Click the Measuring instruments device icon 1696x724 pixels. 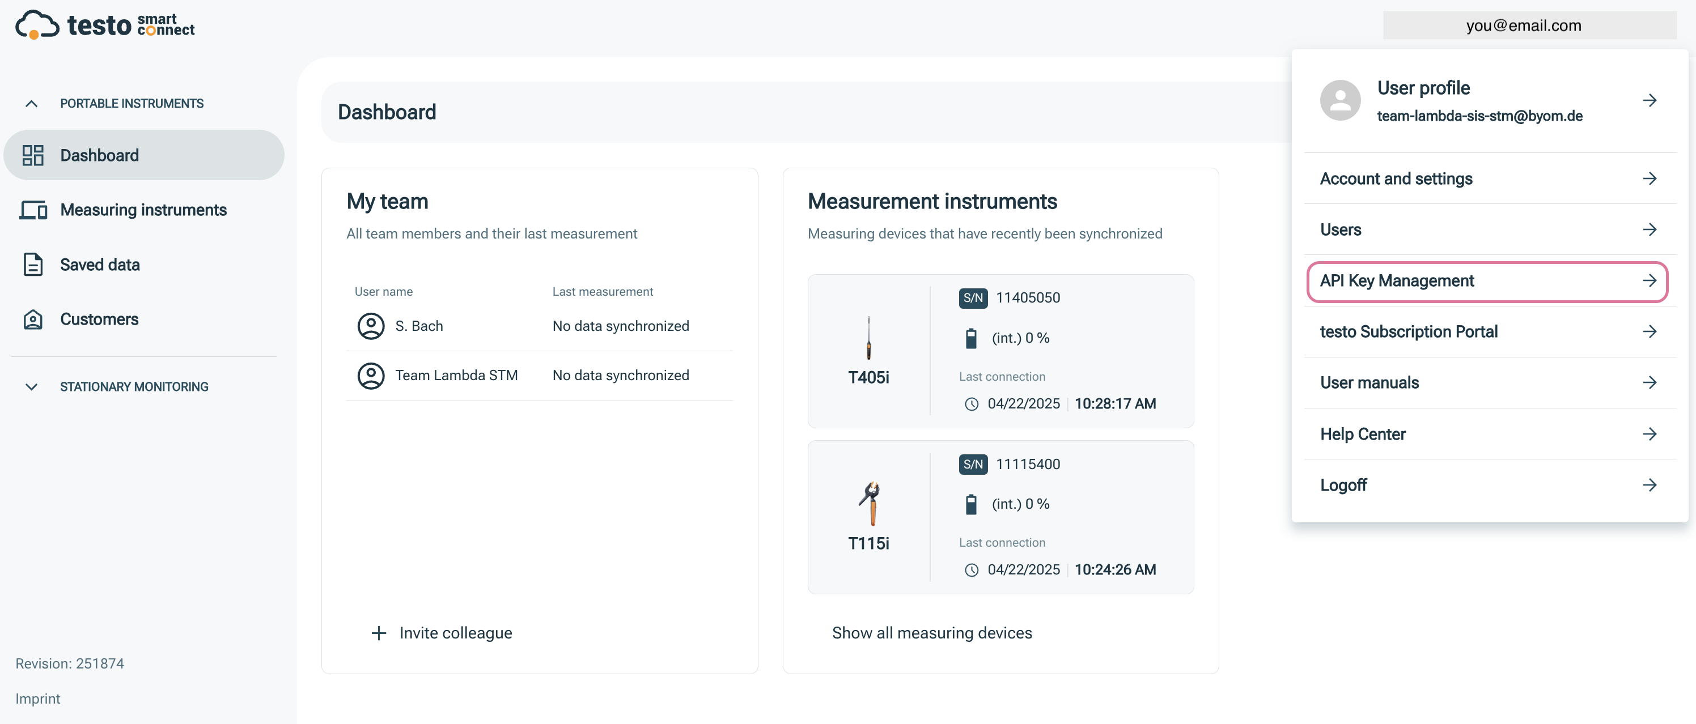33,210
